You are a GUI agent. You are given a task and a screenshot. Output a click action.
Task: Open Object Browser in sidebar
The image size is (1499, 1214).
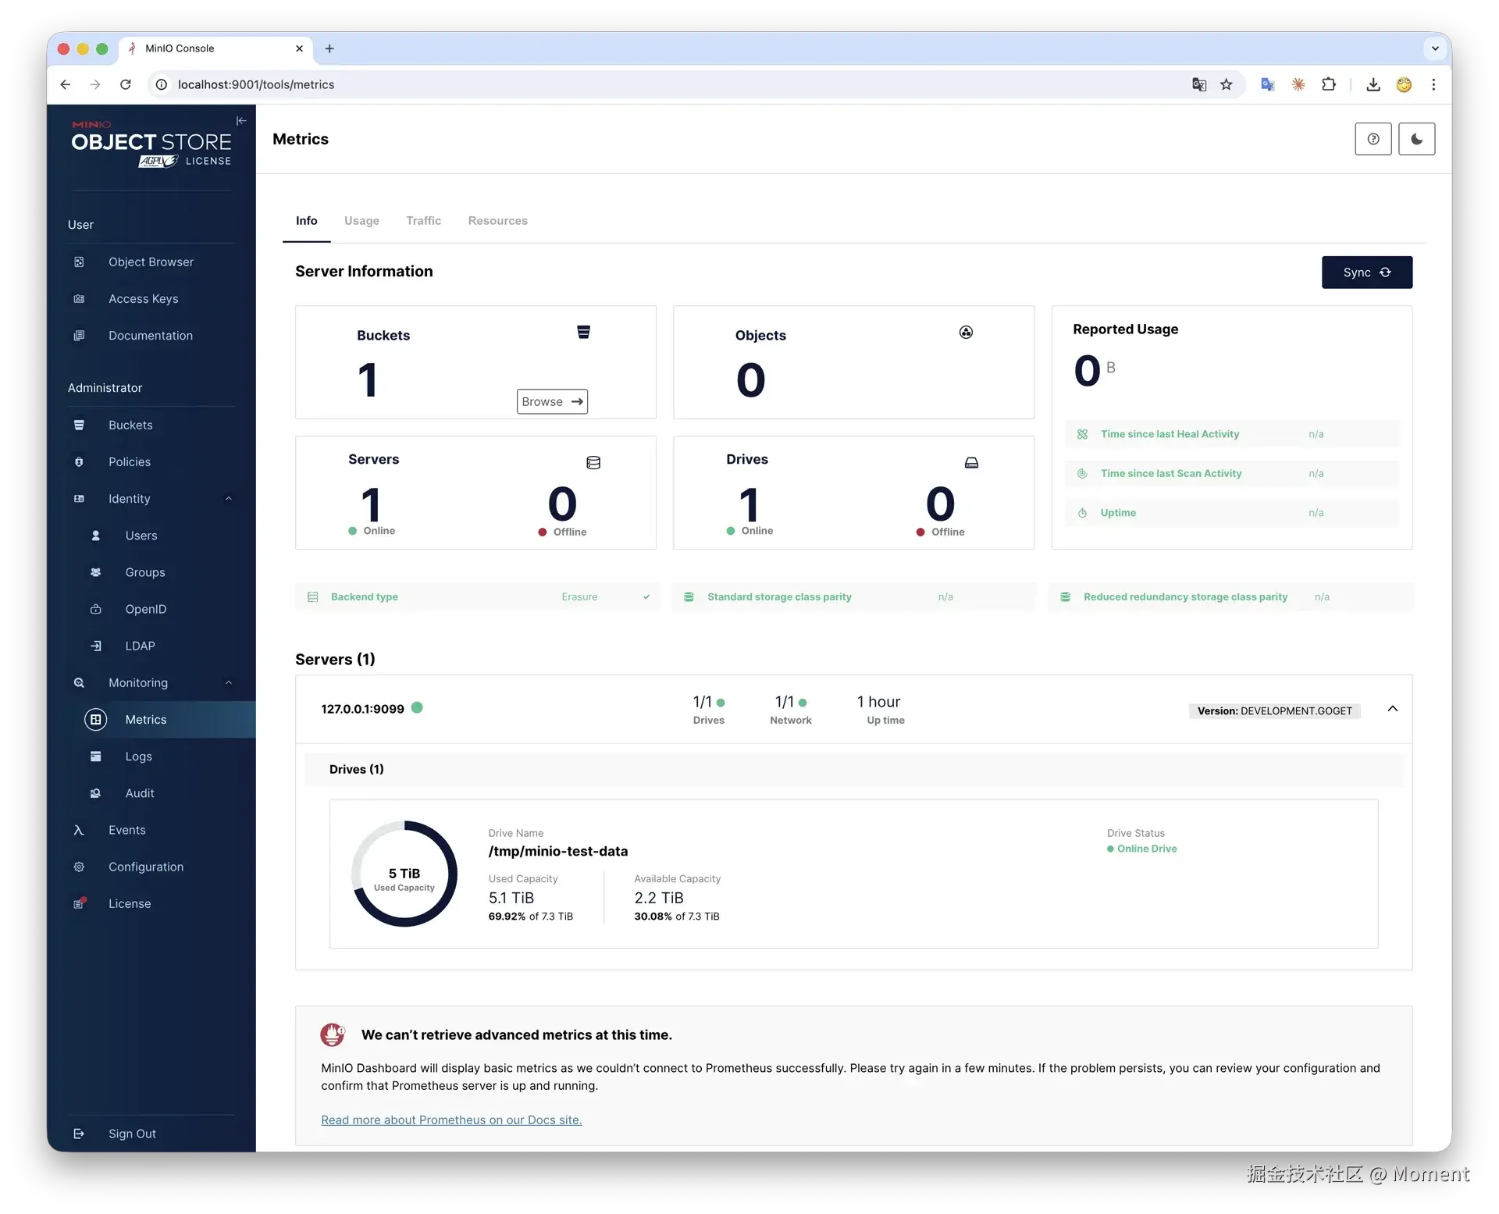point(151,262)
